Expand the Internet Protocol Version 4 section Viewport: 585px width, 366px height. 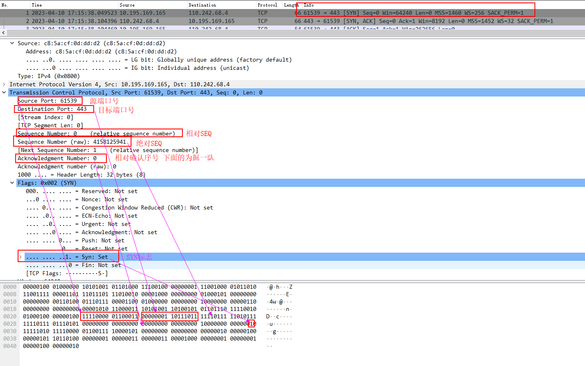(4, 84)
